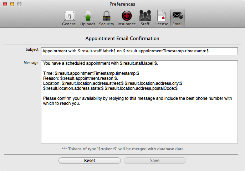Viewport: 245px width, 171px height.
Task: Click the tokens merge hint note
Action: point(122,149)
